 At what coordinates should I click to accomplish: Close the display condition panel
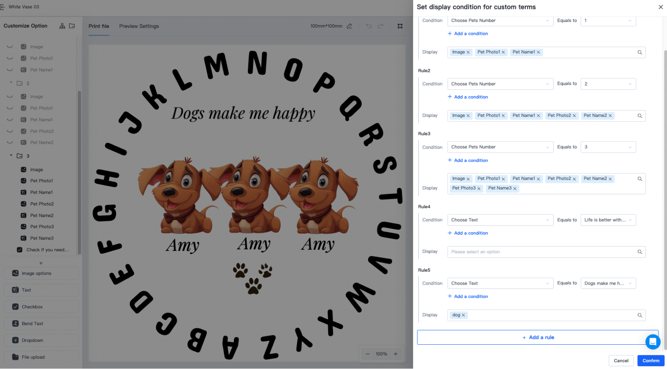coord(661,7)
